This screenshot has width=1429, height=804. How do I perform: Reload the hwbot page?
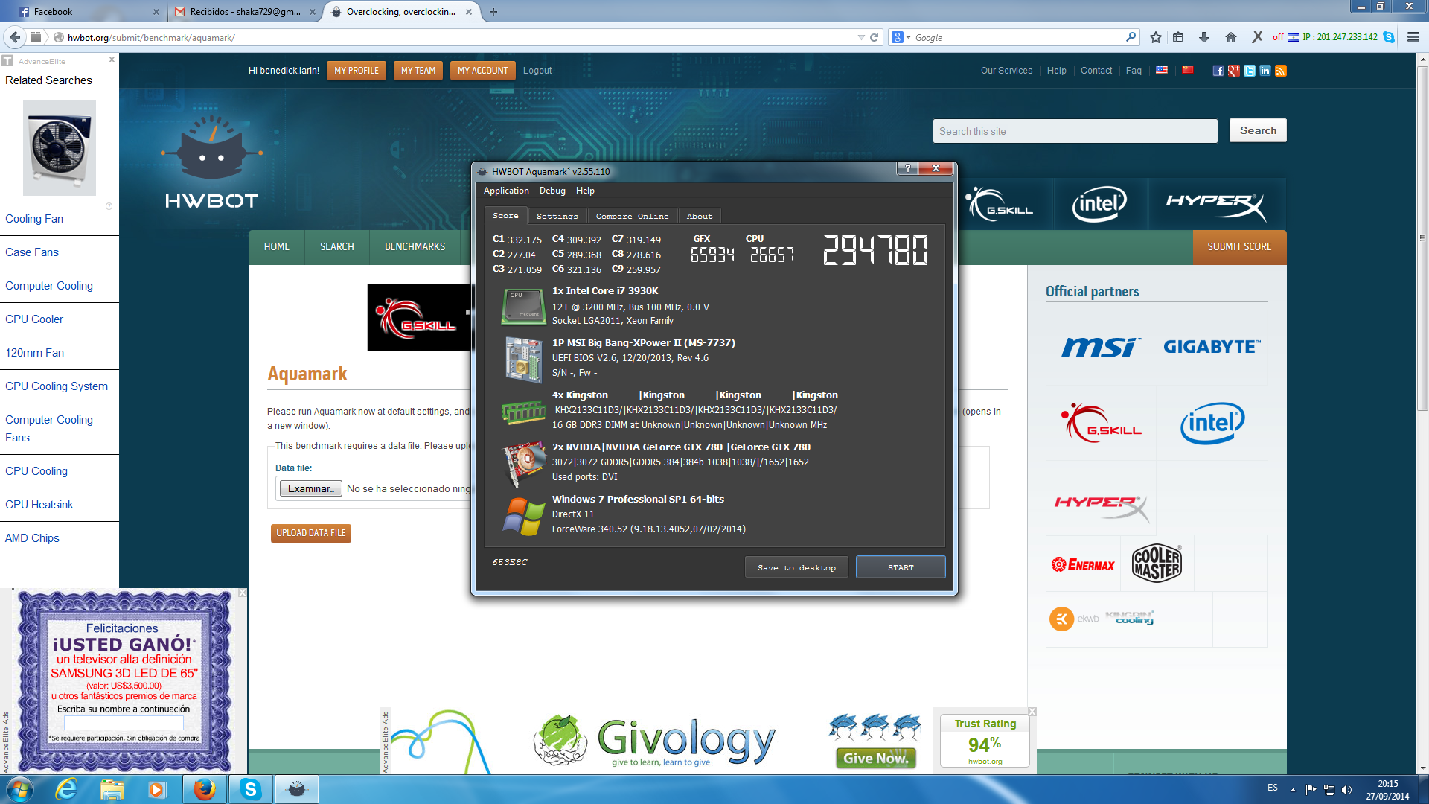pos(875,37)
